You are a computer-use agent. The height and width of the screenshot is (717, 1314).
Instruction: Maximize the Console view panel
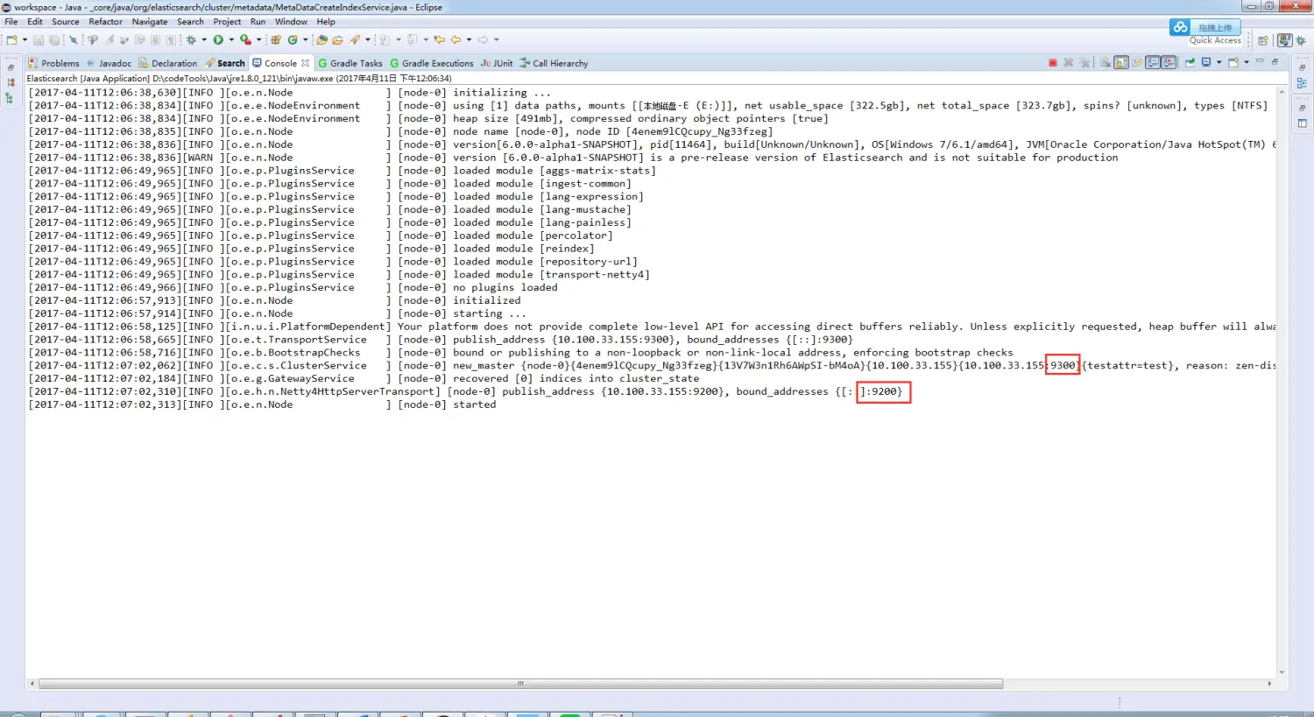[x=1275, y=61]
